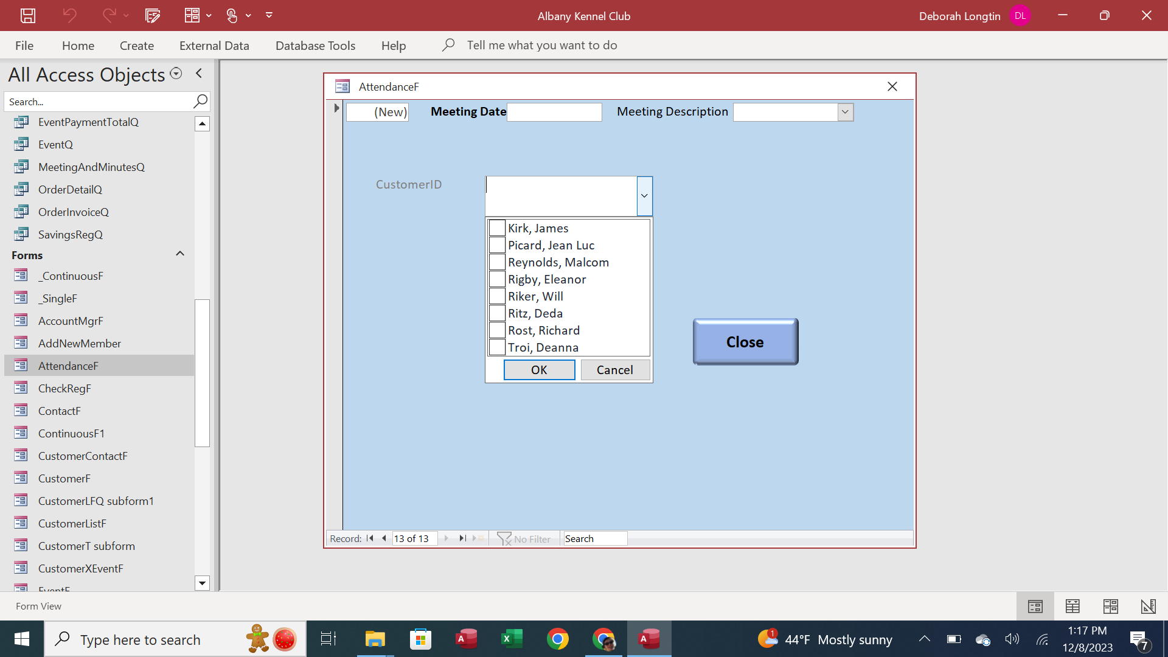This screenshot has height=657, width=1168.
Task: Click navigation pane scroll down arrow
Action: coord(202,583)
